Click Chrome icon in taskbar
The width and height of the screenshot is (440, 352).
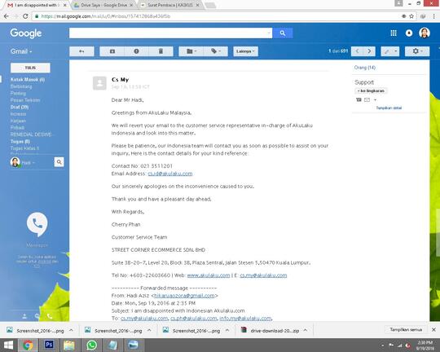28,345
